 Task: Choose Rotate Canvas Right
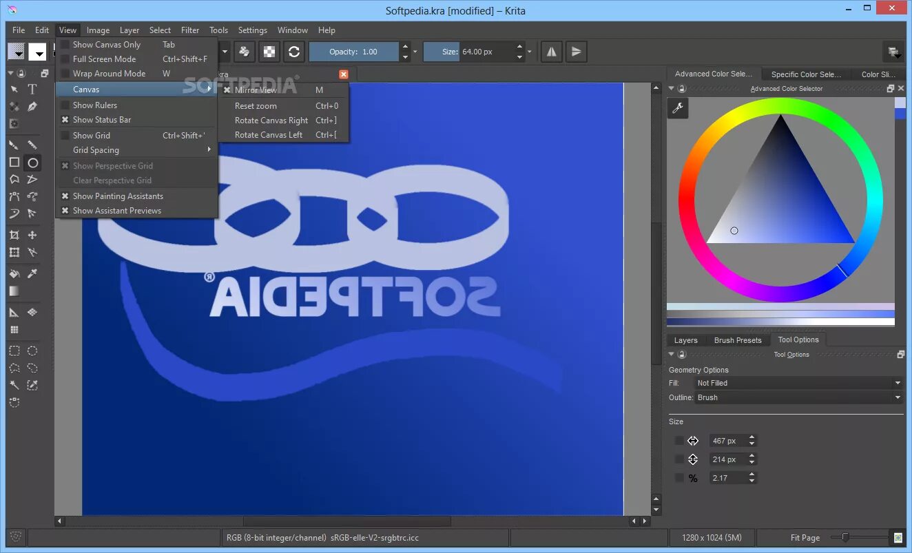coord(283,120)
